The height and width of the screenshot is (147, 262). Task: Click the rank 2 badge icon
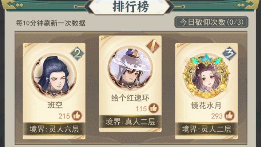pos(76,54)
